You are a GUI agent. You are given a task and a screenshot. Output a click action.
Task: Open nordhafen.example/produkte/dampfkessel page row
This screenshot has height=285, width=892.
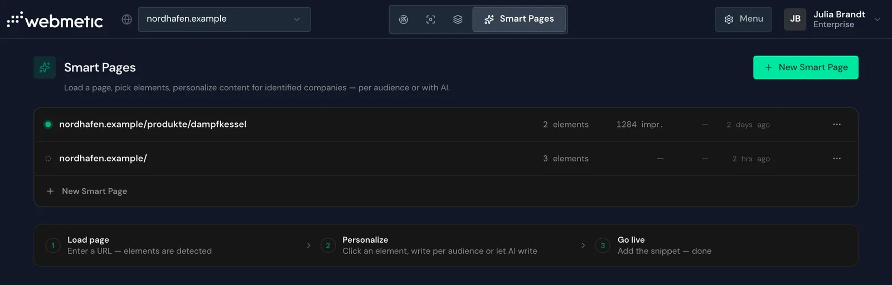[446, 125]
